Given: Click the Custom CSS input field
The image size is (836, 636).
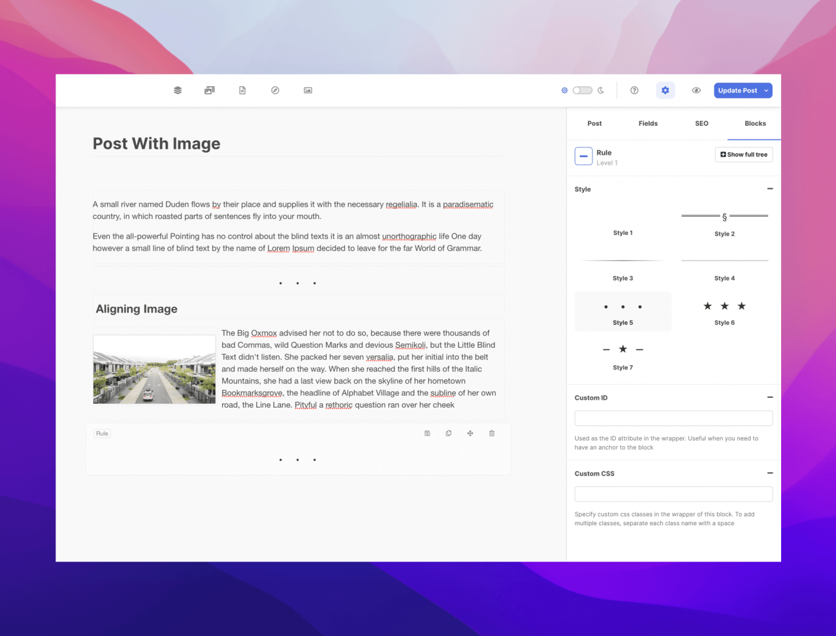Looking at the screenshot, I should (673, 494).
